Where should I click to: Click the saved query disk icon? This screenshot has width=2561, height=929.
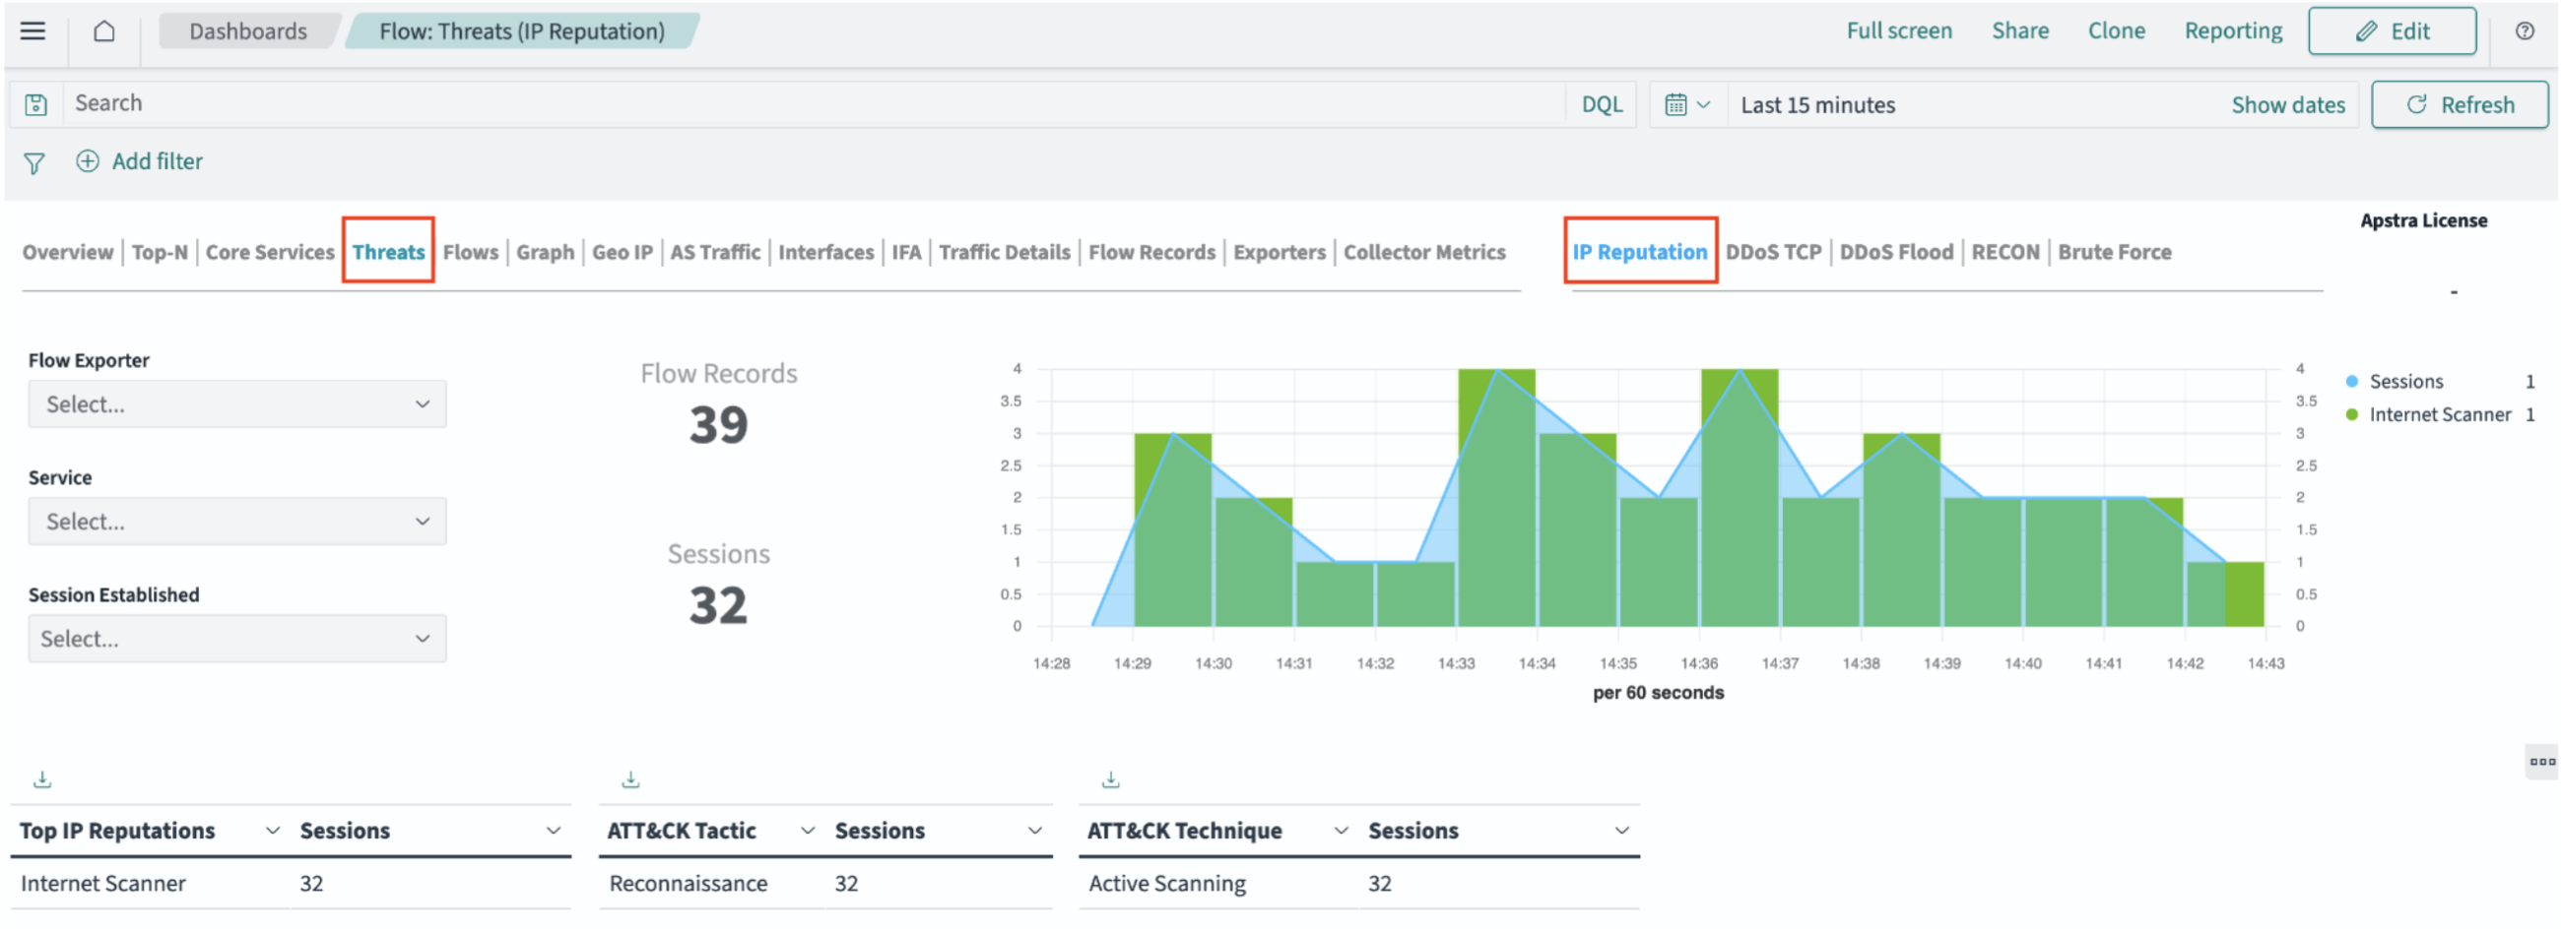(36, 104)
